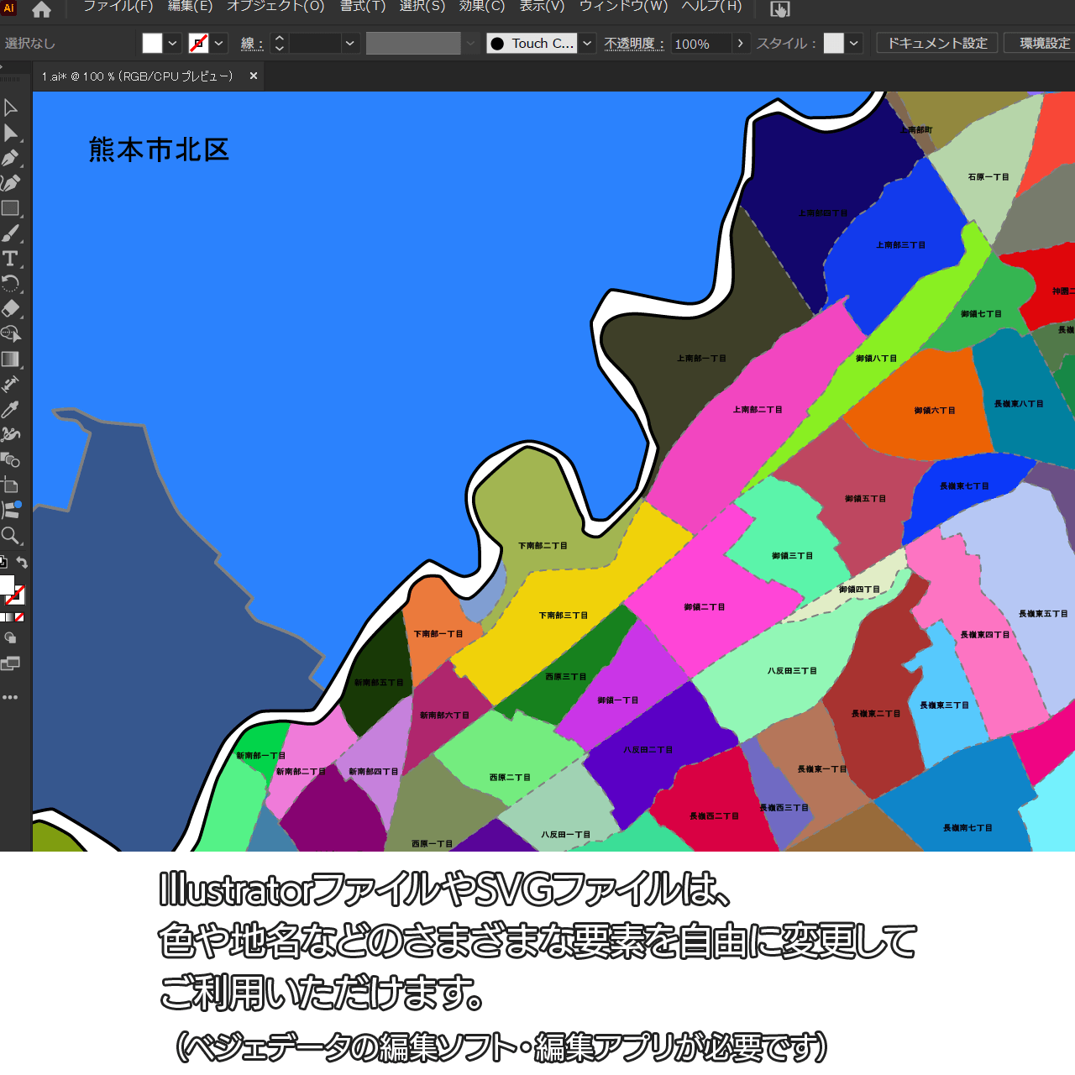Set paint to None in toolbox
The height and width of the screenshot is (1075, 1075).
pos(19,617)
